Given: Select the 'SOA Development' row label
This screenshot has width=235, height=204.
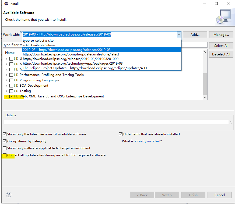Looking at the screenshot, I should pyautogui.click(x=34, y=86).
